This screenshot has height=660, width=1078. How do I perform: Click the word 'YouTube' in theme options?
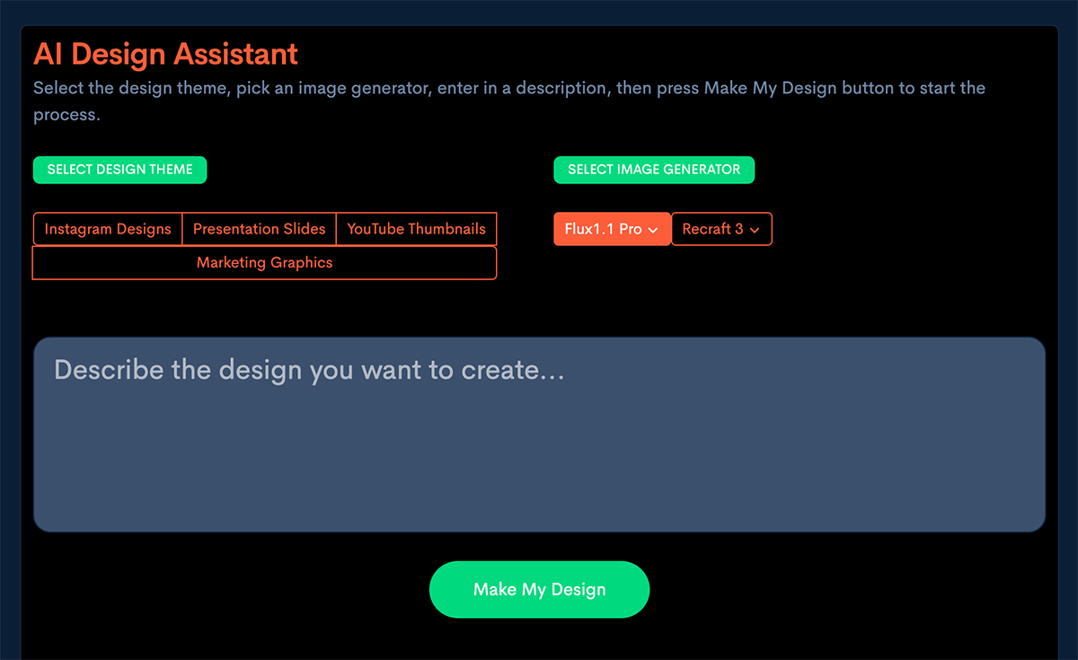pos(376,229)
